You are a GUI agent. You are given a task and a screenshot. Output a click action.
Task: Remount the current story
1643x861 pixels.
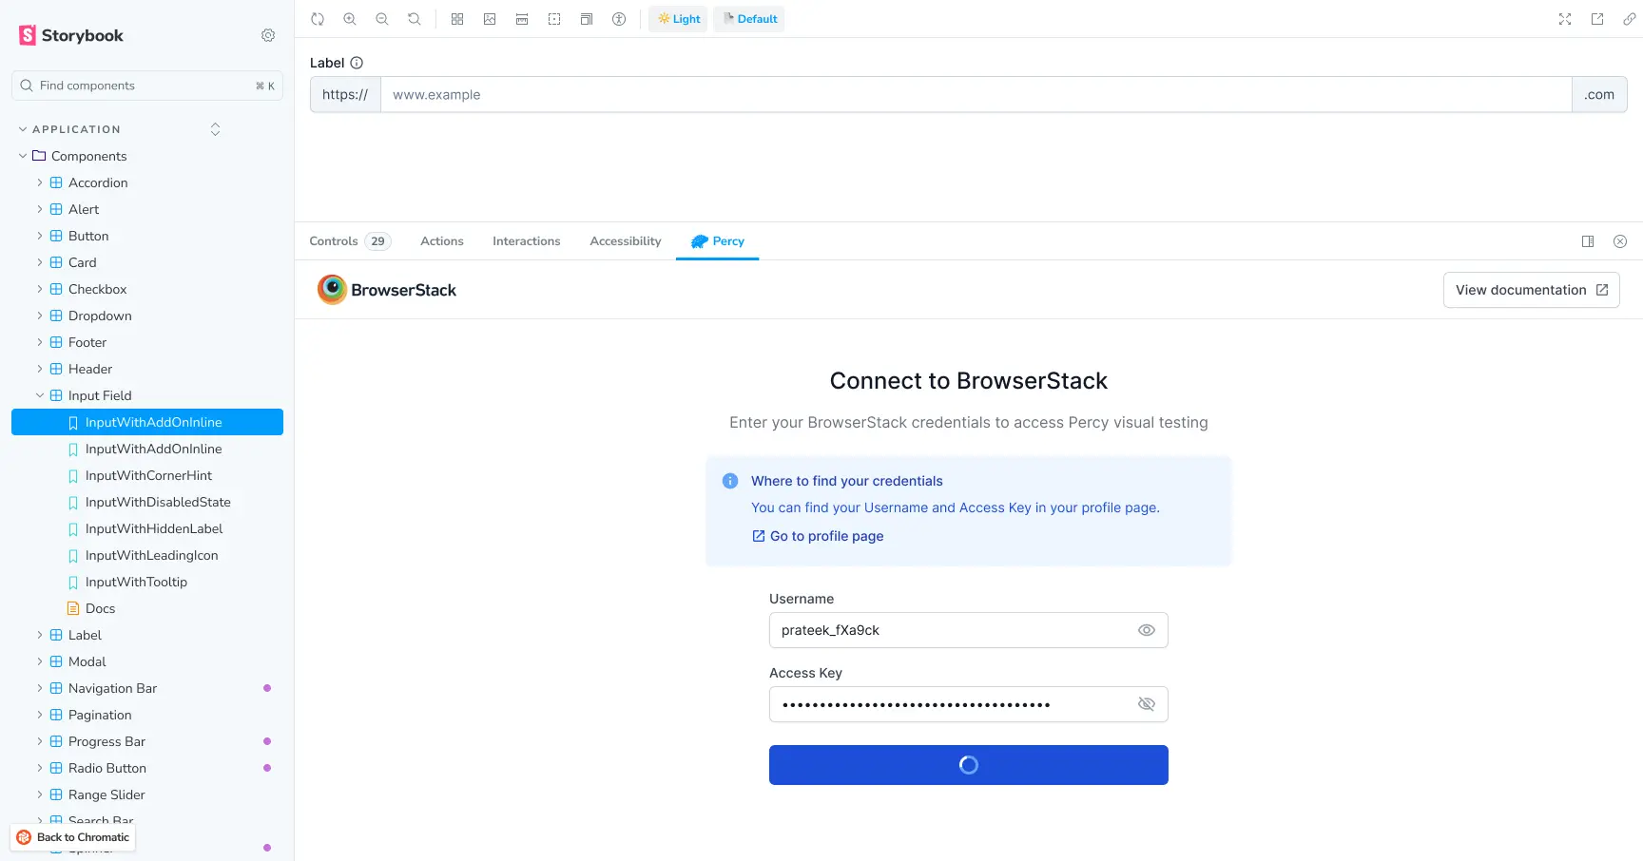318,18
